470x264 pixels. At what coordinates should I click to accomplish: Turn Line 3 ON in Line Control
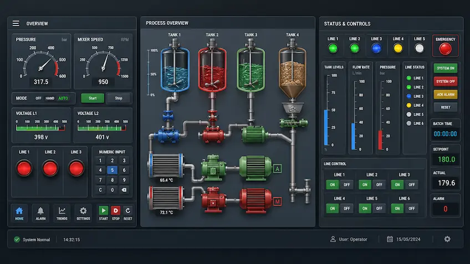(x=397, y=185)
